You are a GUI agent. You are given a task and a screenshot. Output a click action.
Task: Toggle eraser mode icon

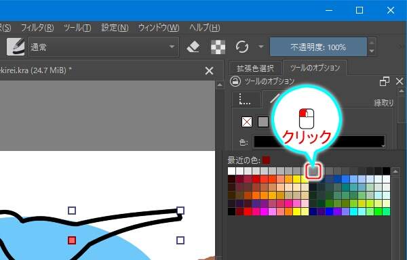(x=193, y=47)
